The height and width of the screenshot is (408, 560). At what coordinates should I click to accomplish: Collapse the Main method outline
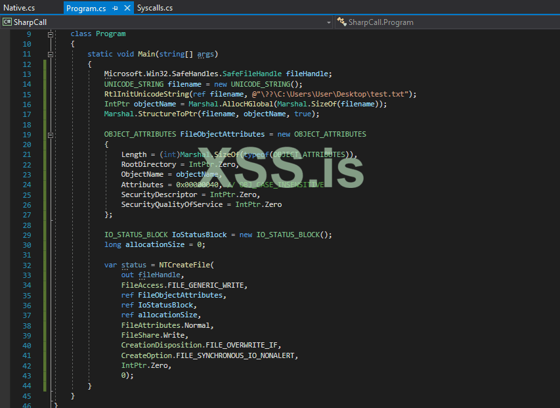(50, 54)
